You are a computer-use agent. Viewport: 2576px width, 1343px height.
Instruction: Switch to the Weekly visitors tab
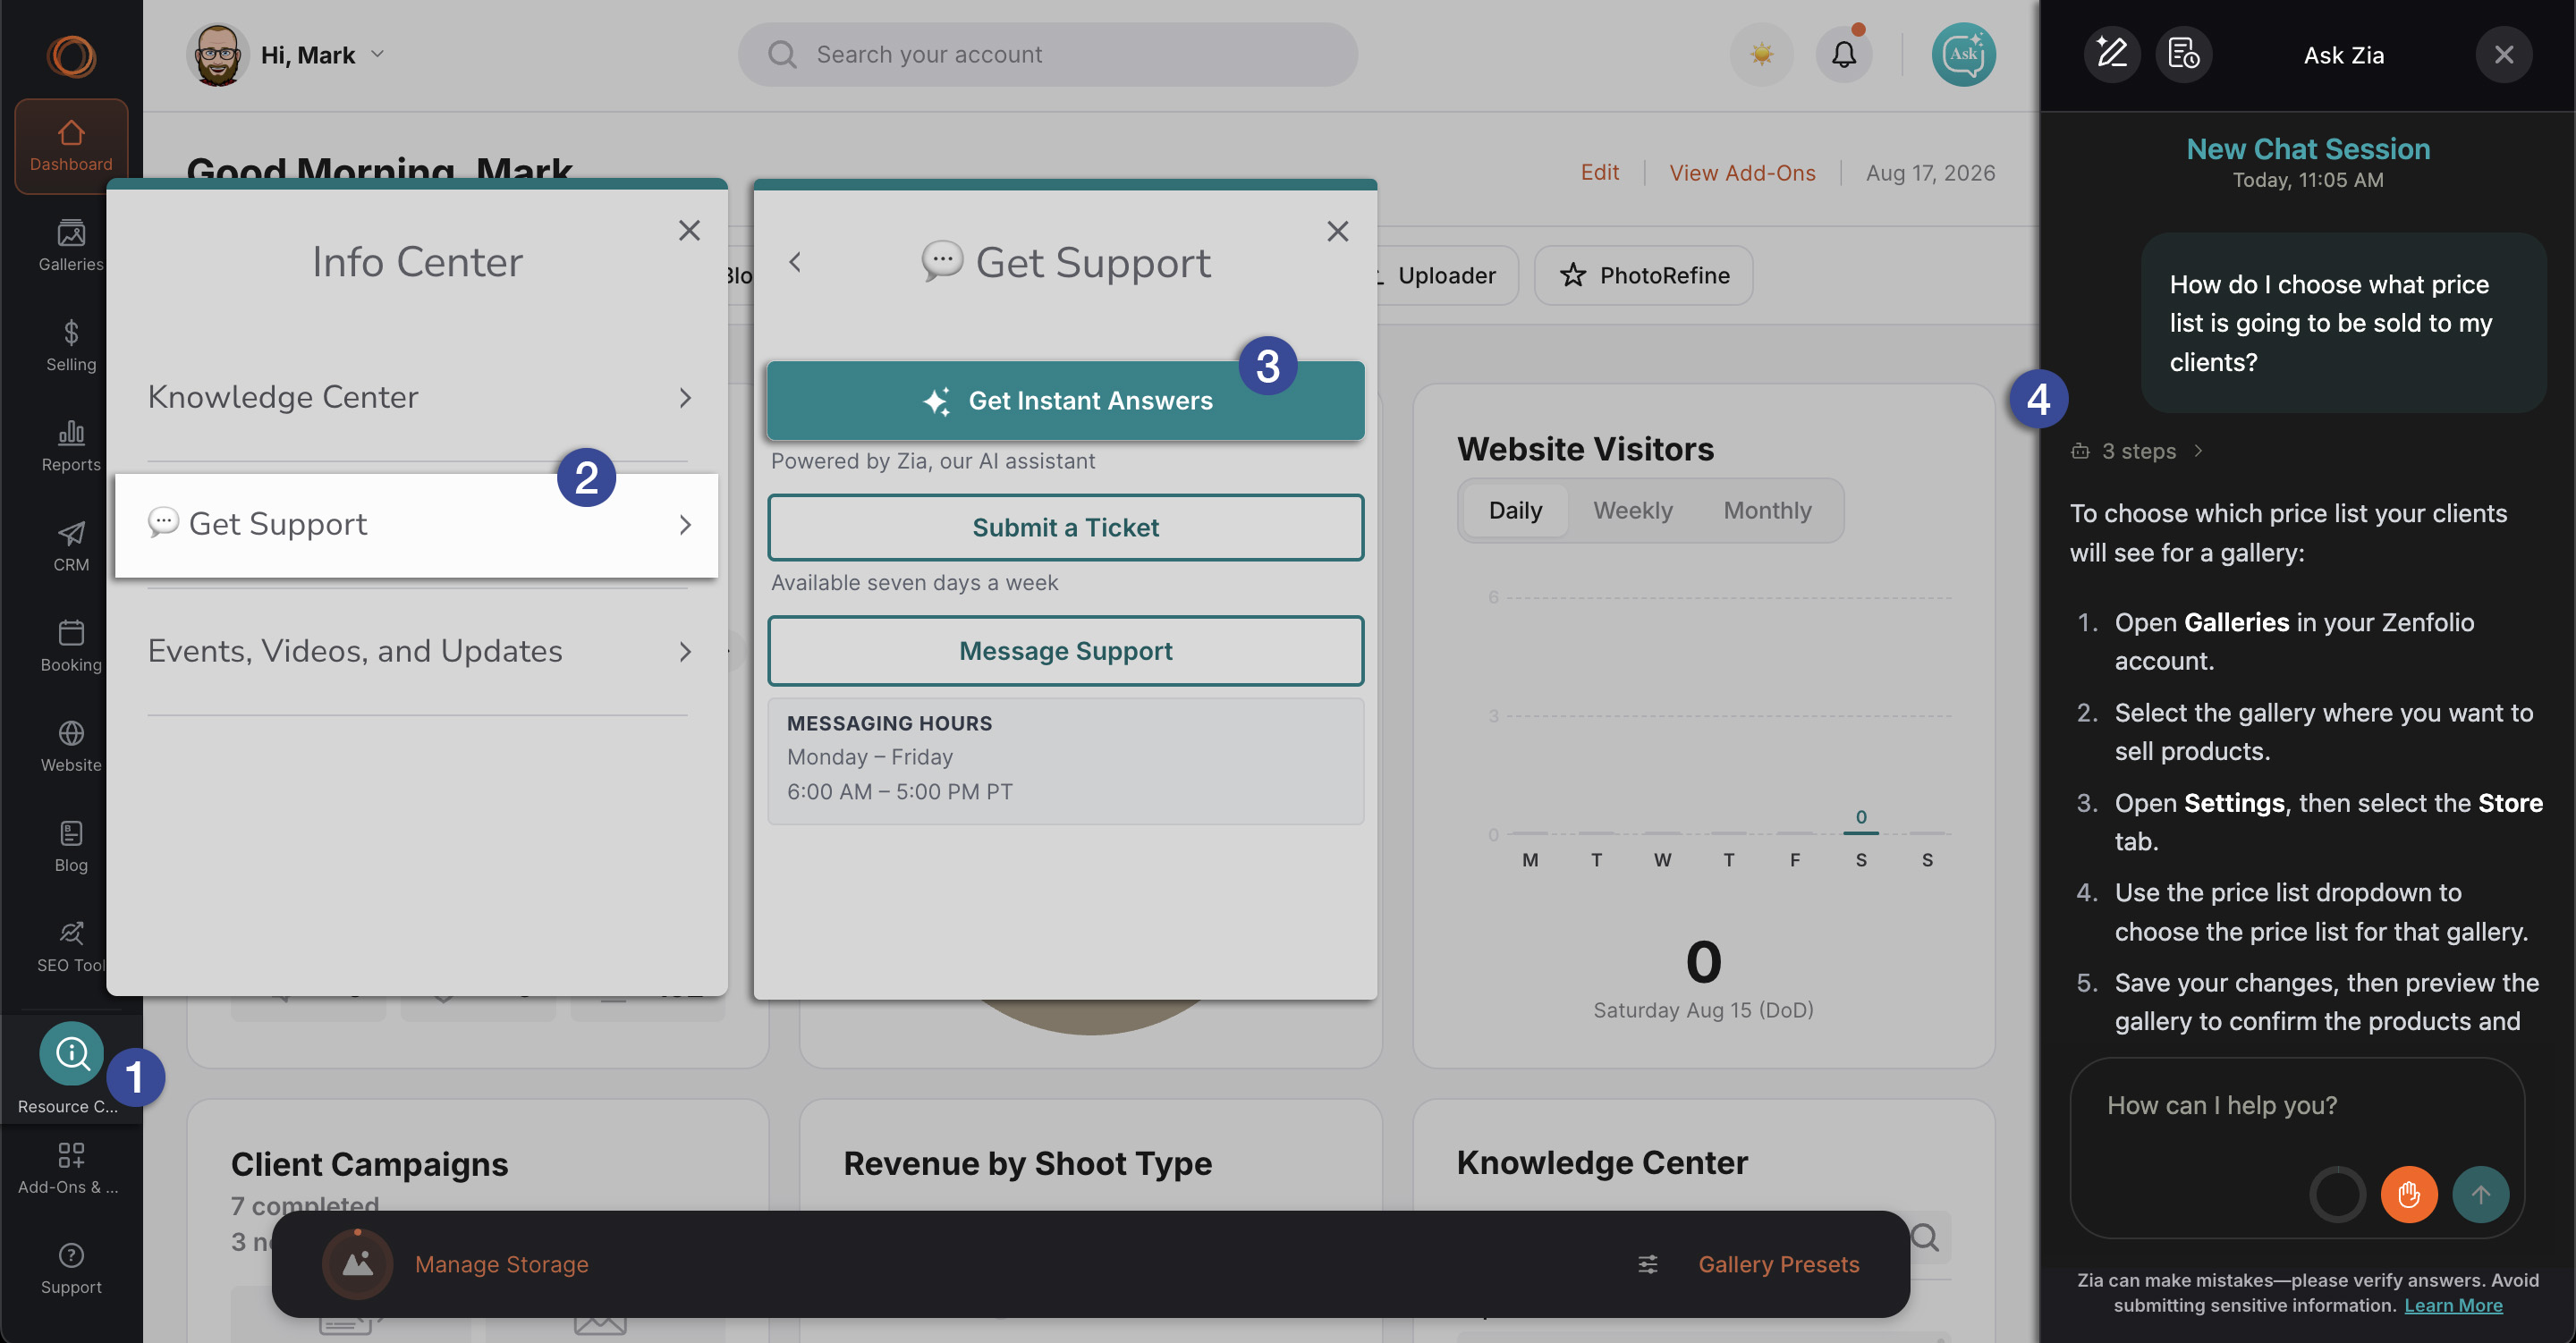1632,510
